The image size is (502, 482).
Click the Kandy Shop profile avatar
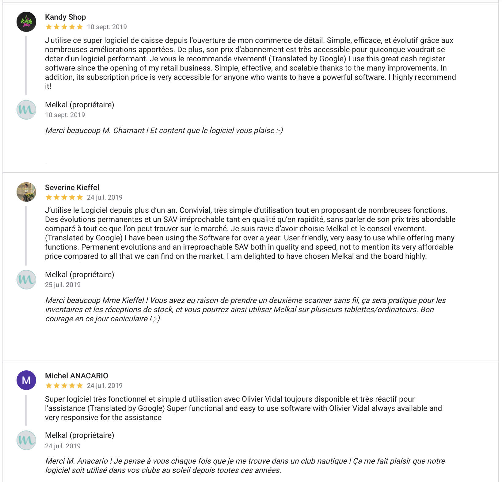coord(26,22)
